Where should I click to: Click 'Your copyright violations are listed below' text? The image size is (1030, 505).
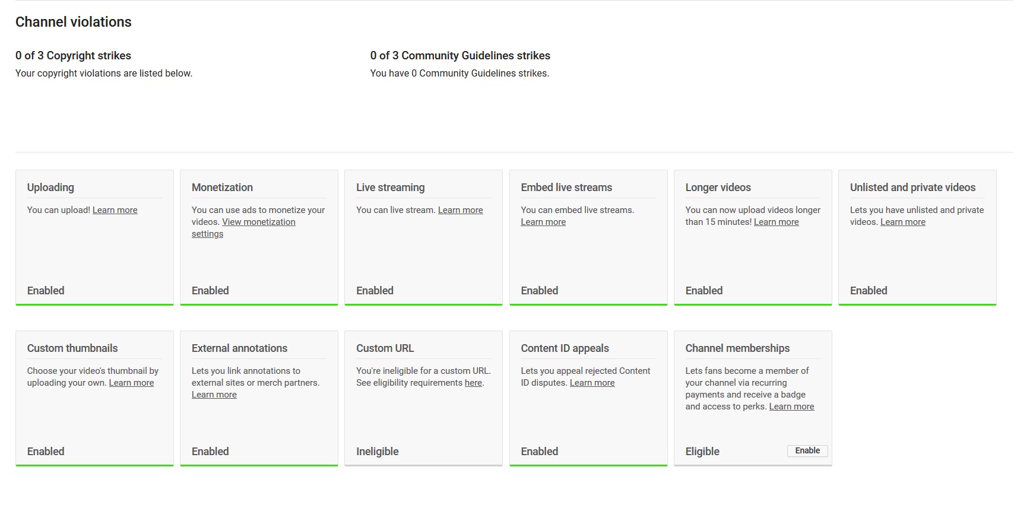[x=104, y=74]
